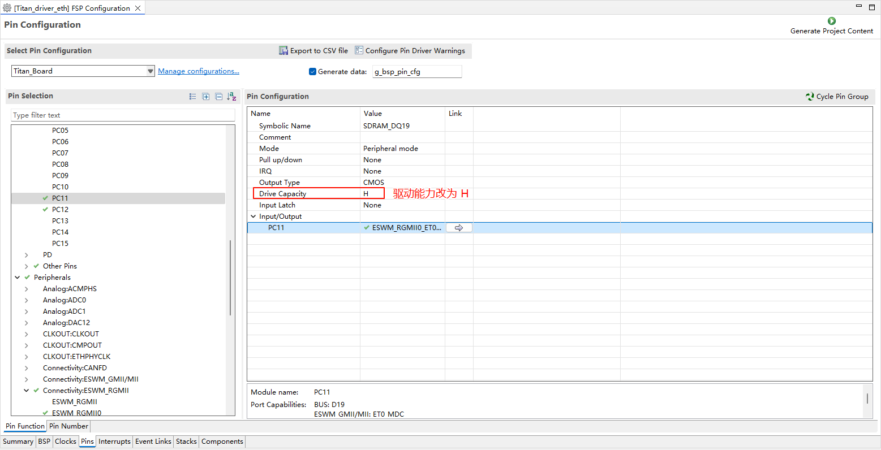
Task: Click the Drive Capacity value H
Action: click(x=366, y=194)
